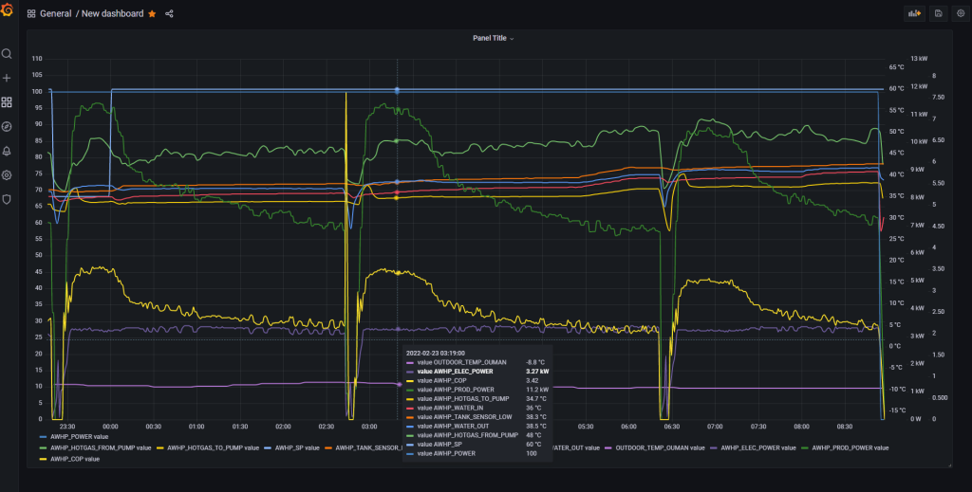Screen dimensions: 972x492
Task: Save the dashboard with the disk icon
Action: click(939, 13)
